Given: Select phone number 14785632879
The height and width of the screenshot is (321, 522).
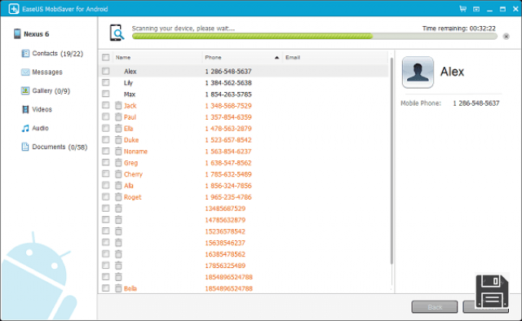Looking at the screenshot, I should [x=225, y=220].
